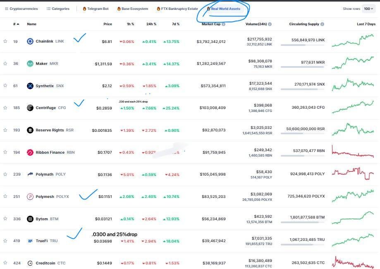Open Chainlink's last 7 days chart
The image size is (380, 269).
[x=353, y=40]
